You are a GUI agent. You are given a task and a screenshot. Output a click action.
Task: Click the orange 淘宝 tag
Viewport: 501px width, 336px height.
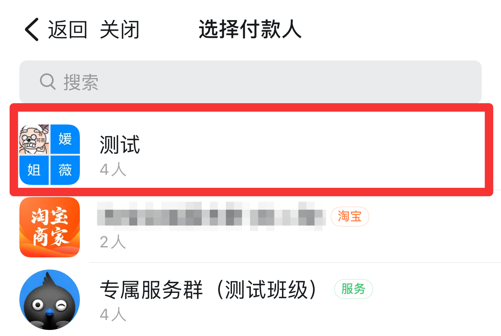point(350,217)
